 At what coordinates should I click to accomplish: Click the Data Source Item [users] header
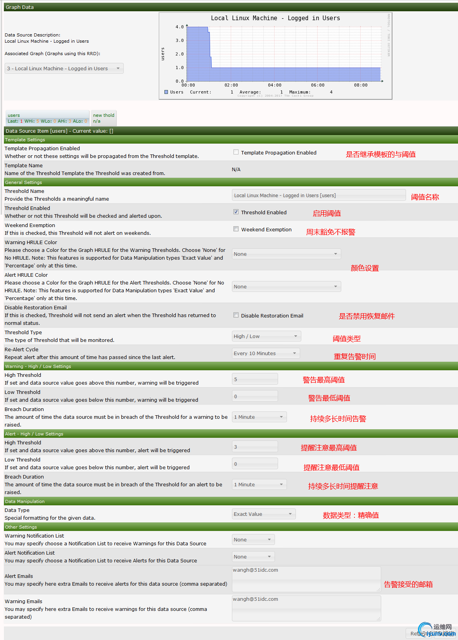coord(231,131)
